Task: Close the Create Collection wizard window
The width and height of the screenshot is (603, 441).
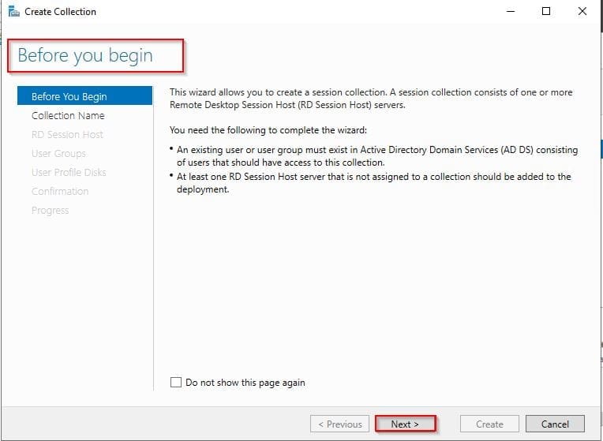Action: tap(582, 12)
